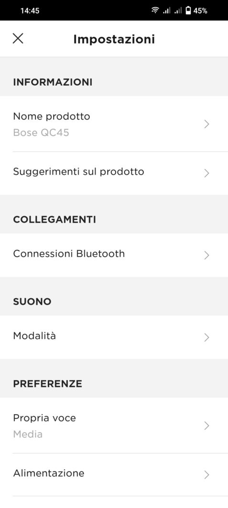Tap the arrow next to Modalità
This screenshot has height=508, width=228.
(x=207, y=338)
